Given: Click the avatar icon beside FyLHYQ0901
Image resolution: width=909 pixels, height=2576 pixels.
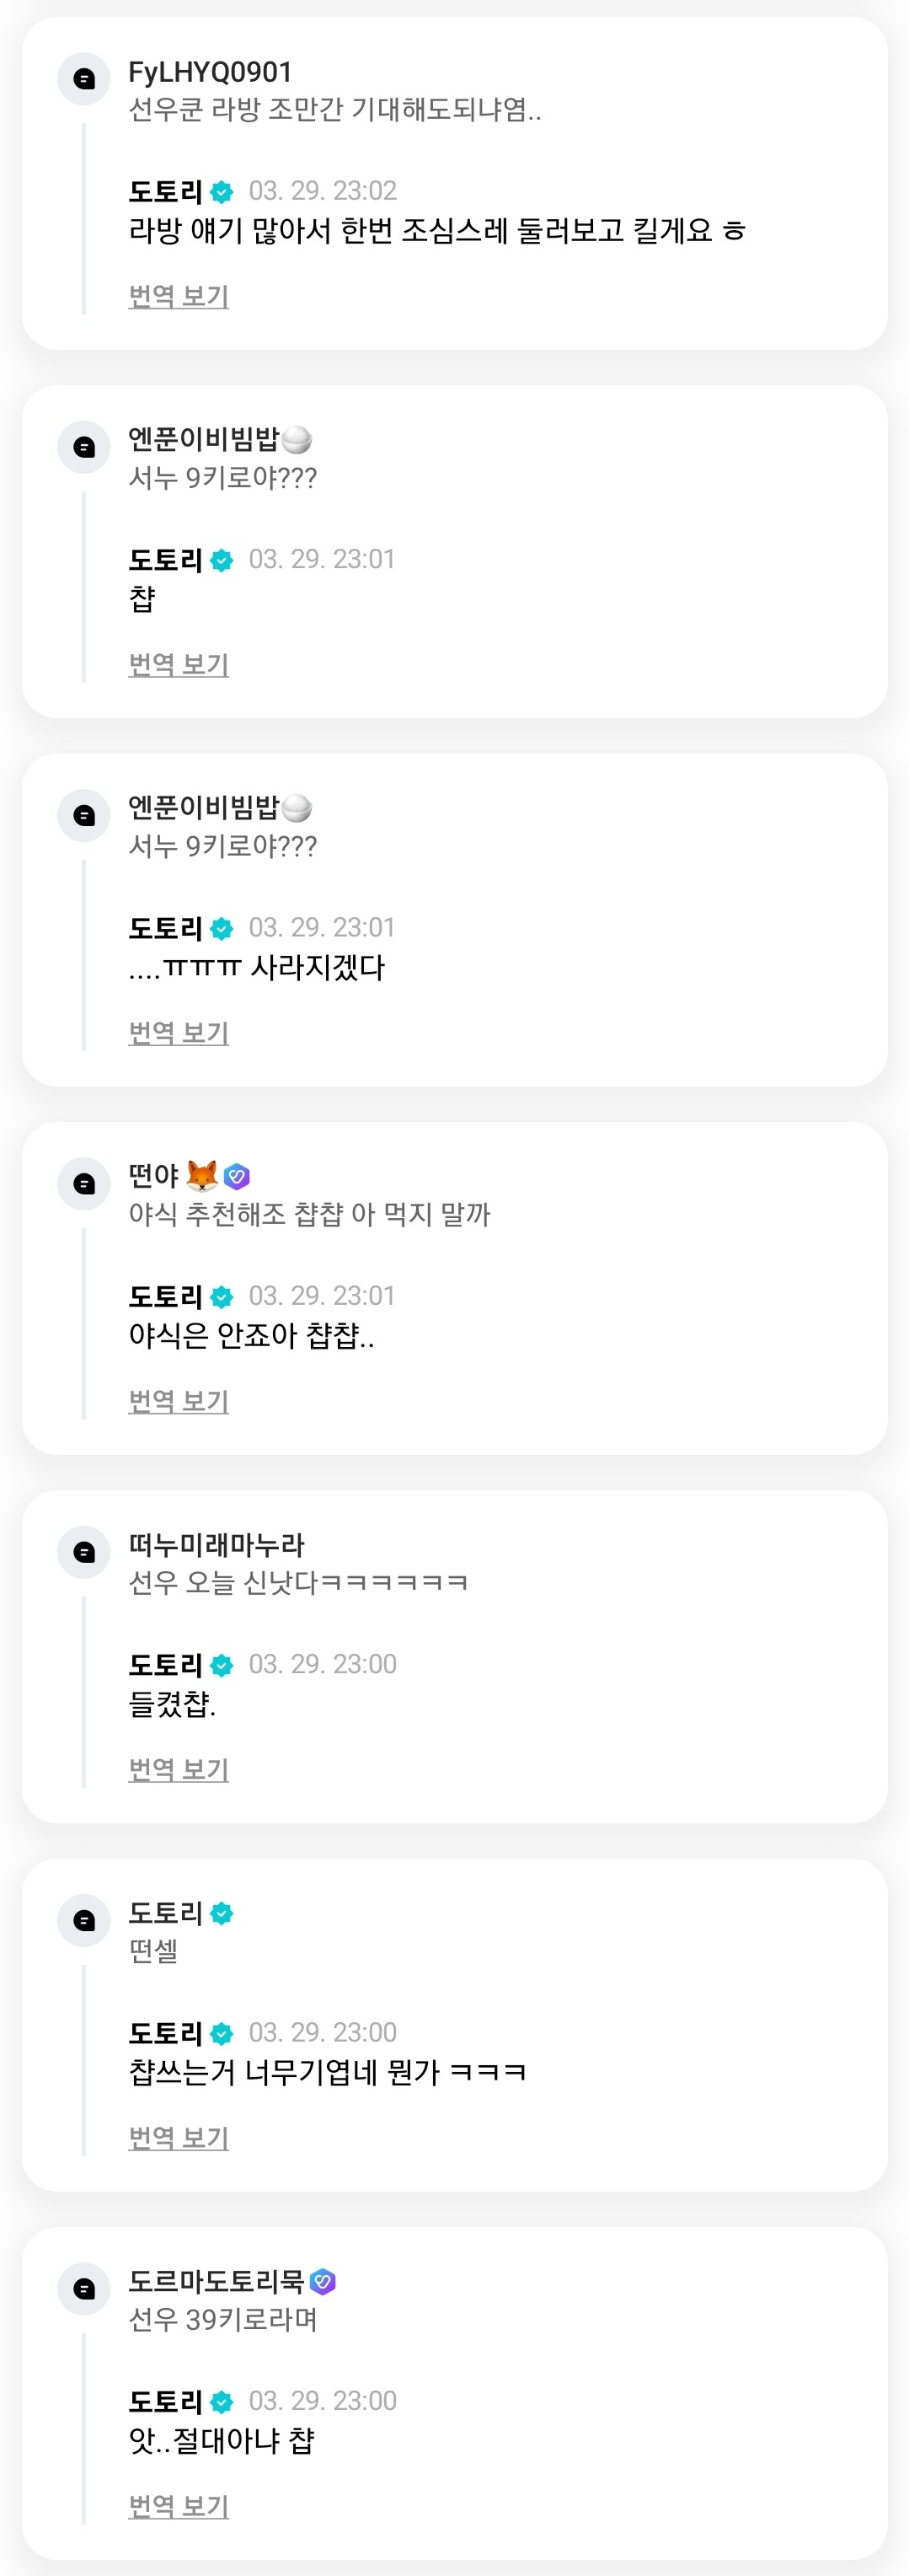Looking at the screenshot, I should point(84,78).
